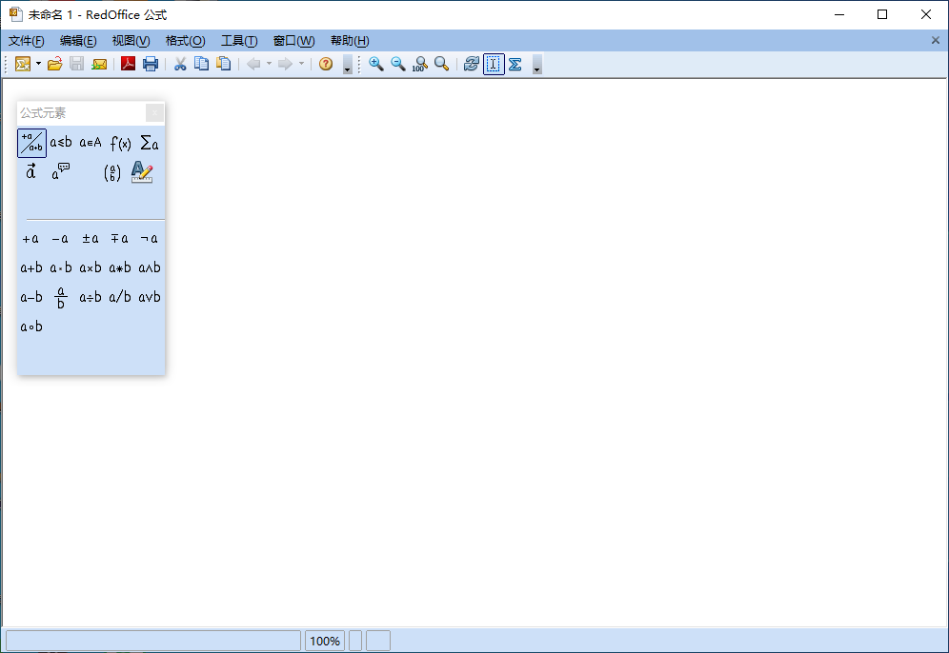Select the Set Operations category (a∈A)
The image size is (949, 653).
coord(91,143)
